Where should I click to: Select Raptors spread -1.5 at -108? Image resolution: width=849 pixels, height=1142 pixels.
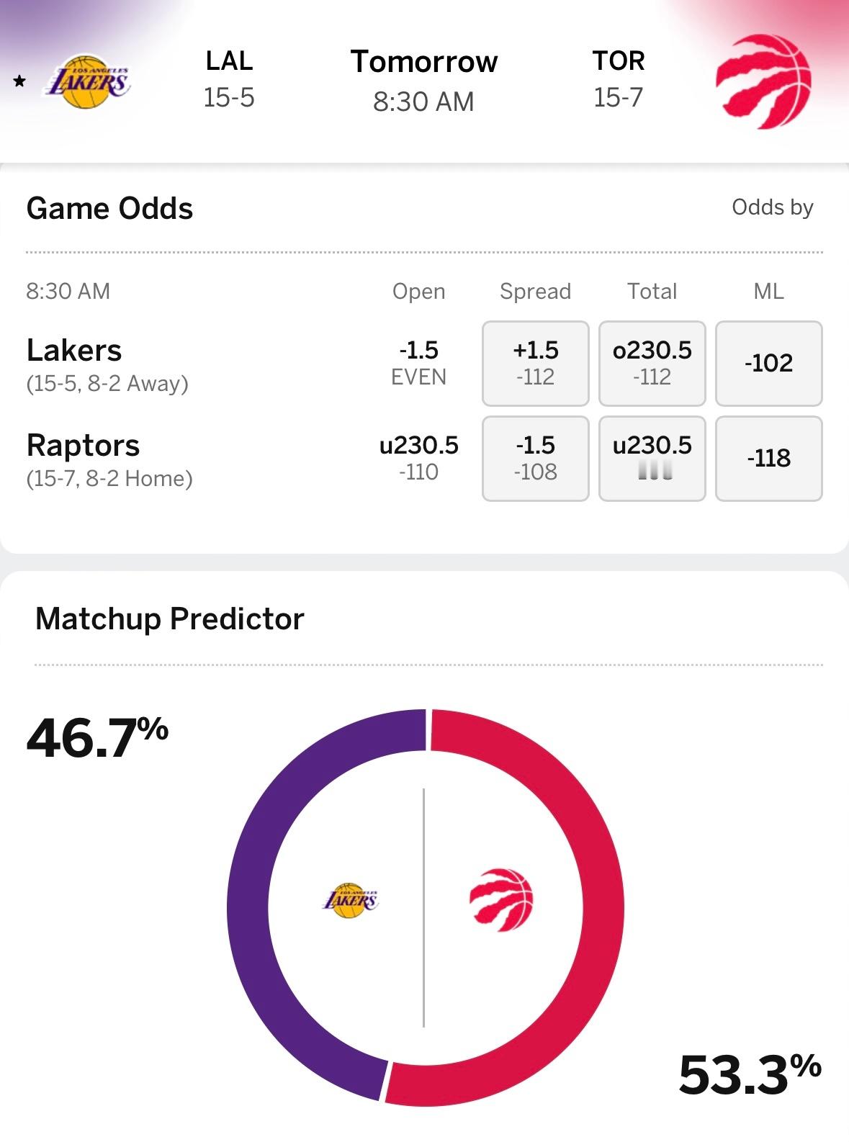pos(536,458)
